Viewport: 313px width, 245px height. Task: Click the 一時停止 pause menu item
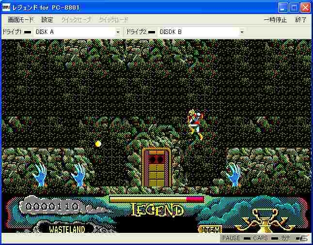click(275, 20)
